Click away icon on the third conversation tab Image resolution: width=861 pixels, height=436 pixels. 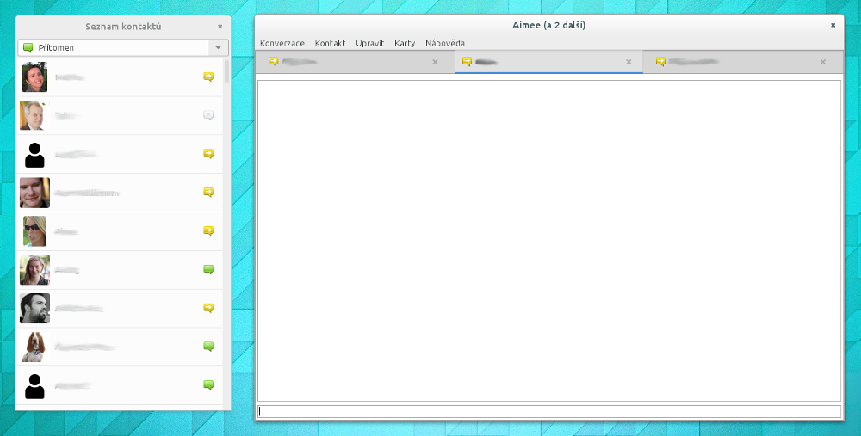tap(660, 62)
